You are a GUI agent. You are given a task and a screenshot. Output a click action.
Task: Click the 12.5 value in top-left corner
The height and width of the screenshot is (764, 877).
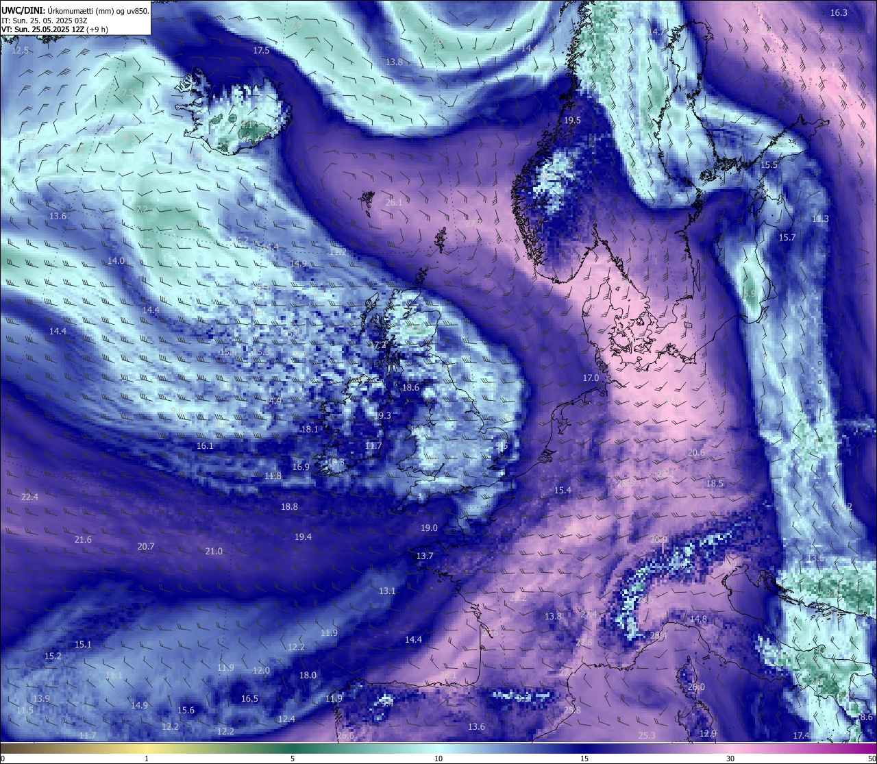pos(20,51)
